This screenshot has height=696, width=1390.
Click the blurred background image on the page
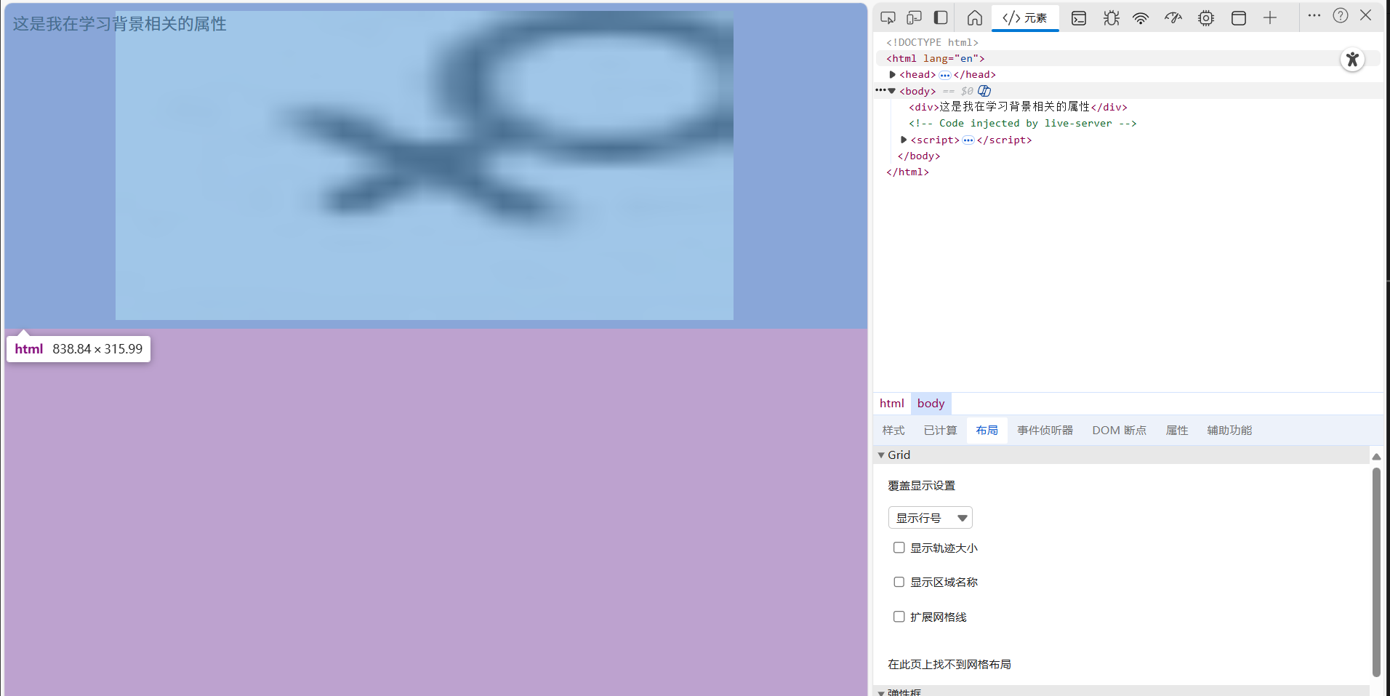click(425, 165)
